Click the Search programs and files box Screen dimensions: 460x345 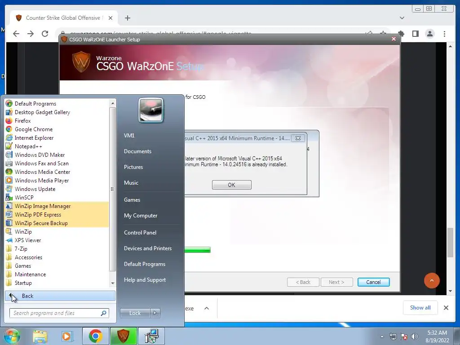point(59,313)
